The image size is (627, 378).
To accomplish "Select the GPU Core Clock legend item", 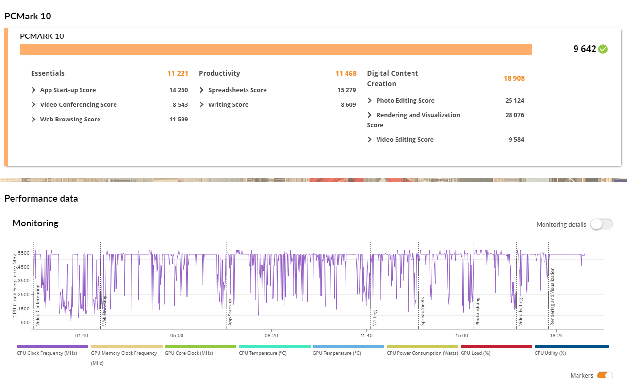I will coord(200,347).
